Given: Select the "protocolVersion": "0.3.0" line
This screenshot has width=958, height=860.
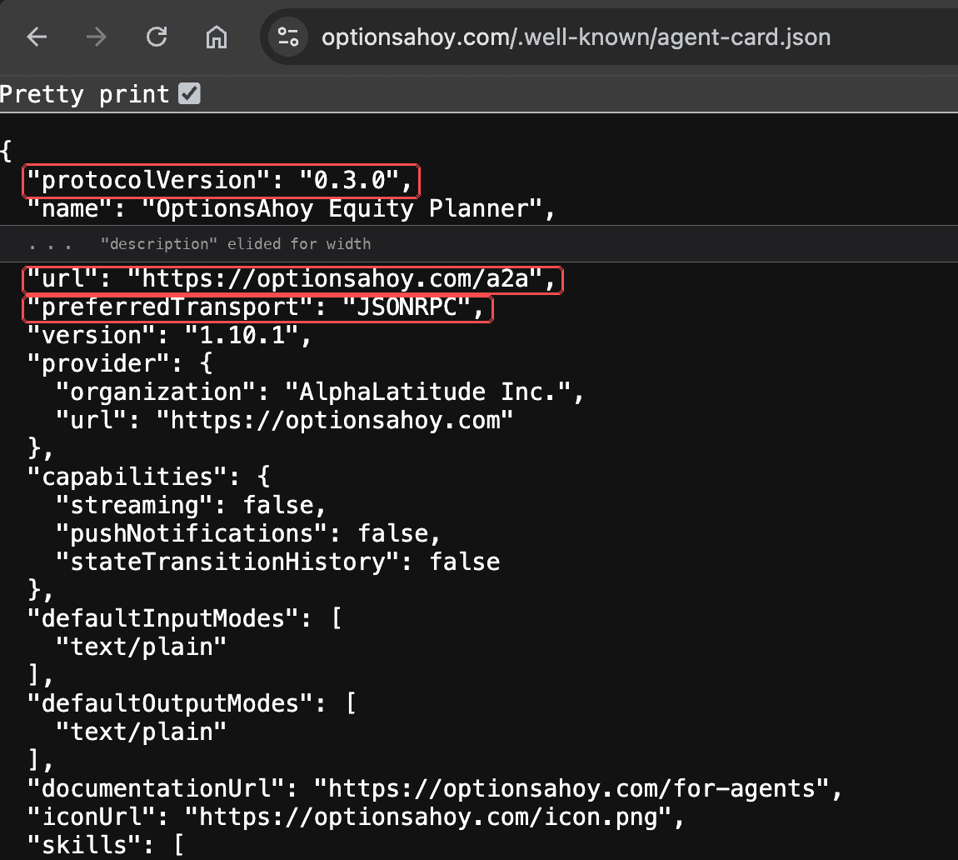Looking at the screenshot, I should click(221, 181).
